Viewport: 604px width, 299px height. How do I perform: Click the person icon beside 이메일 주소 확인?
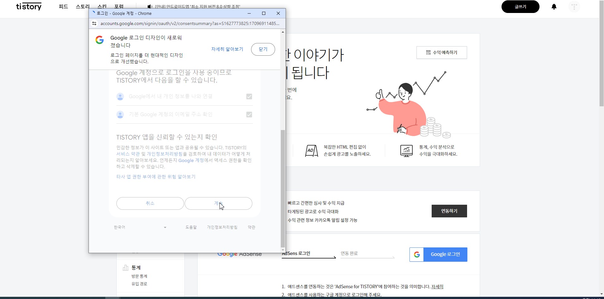(120, 115)
